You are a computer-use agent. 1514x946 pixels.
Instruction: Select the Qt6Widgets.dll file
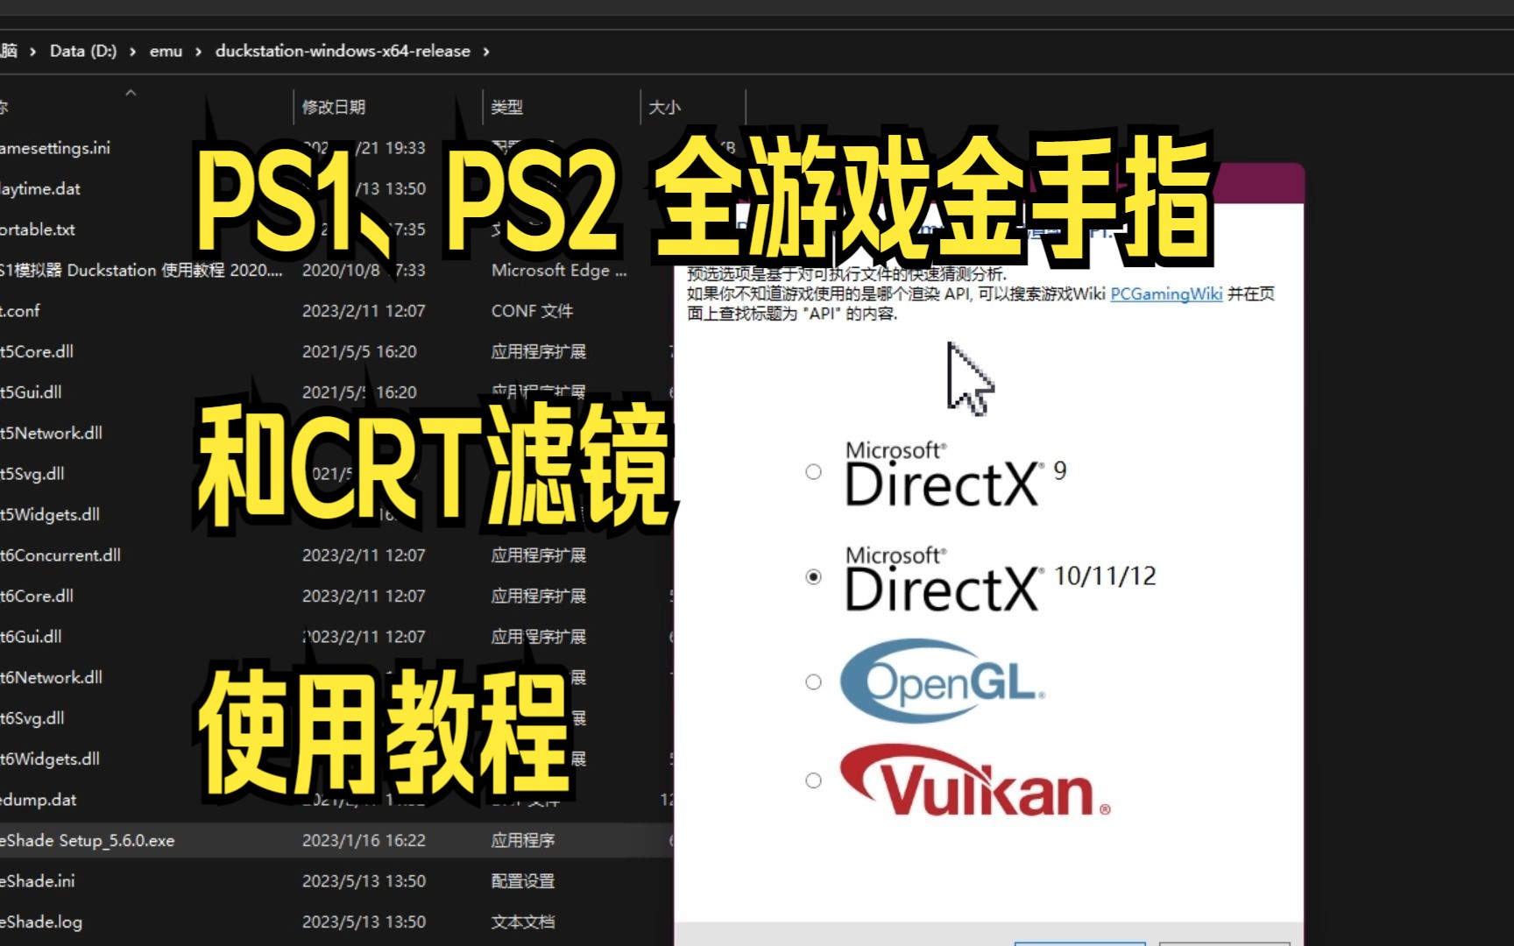[50, 759]
